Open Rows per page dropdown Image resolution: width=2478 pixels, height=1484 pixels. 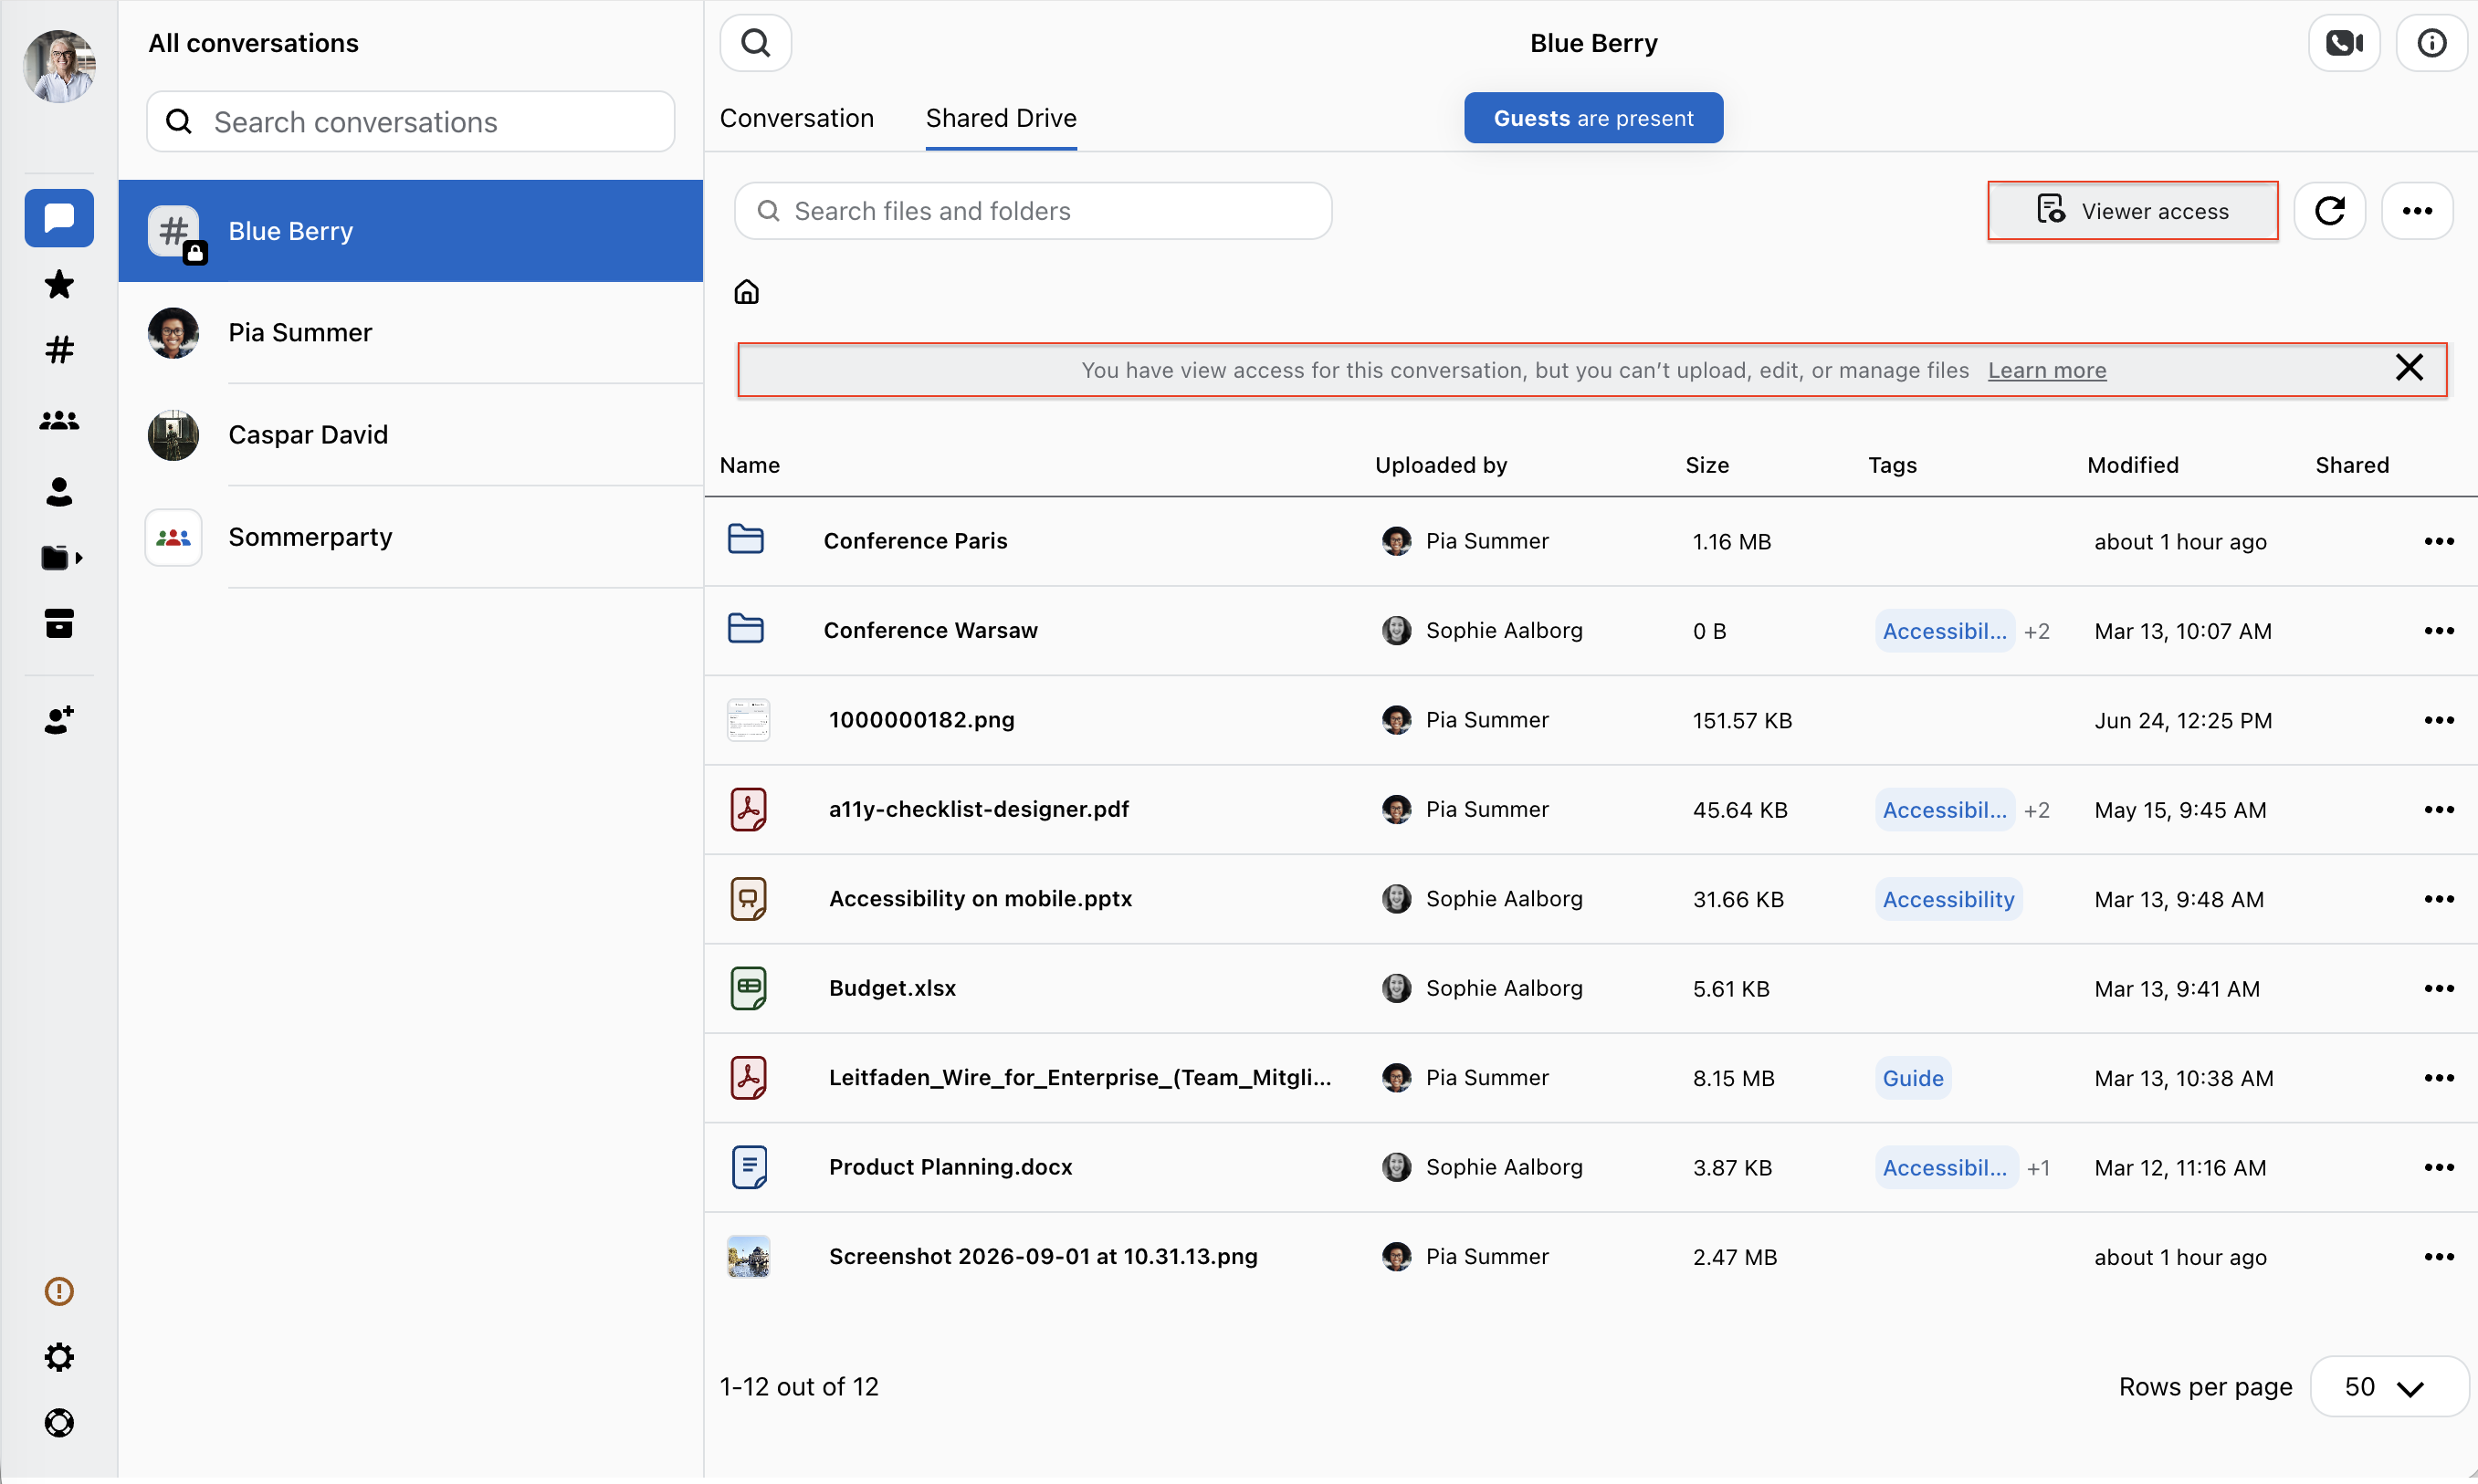pos(2389,1387)
